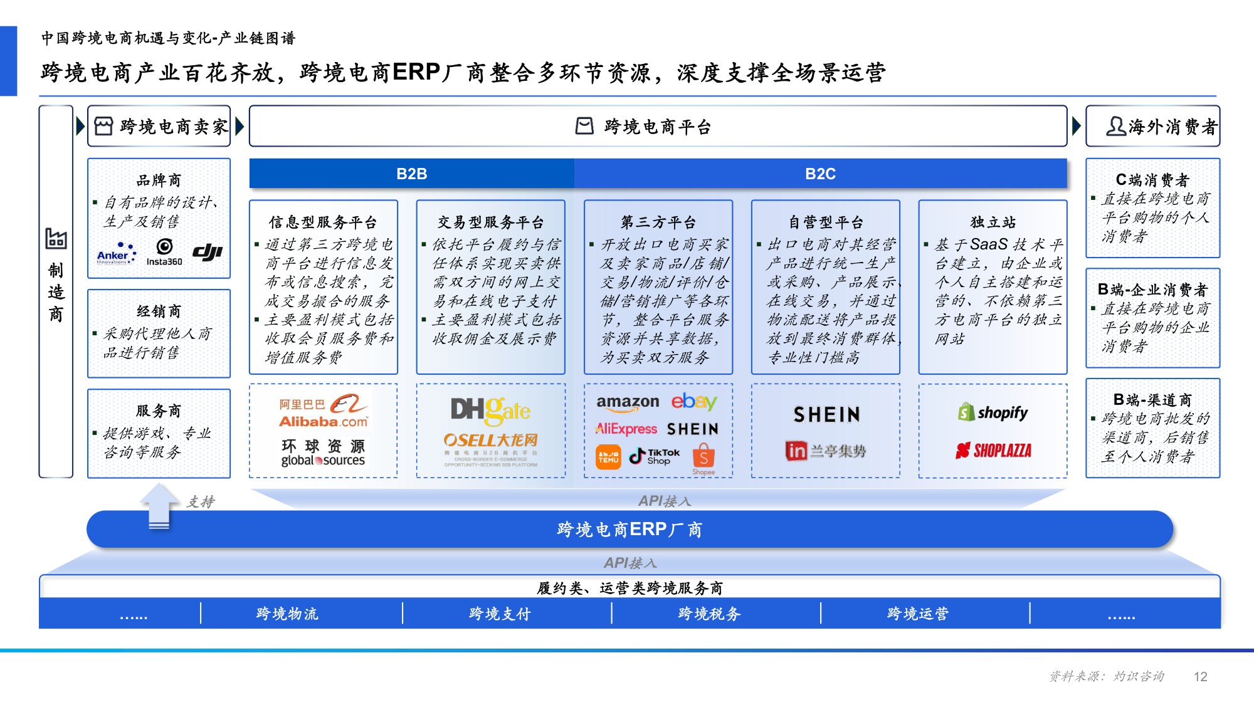Click the 兰亭集势 logo

(x=826, y=451)
